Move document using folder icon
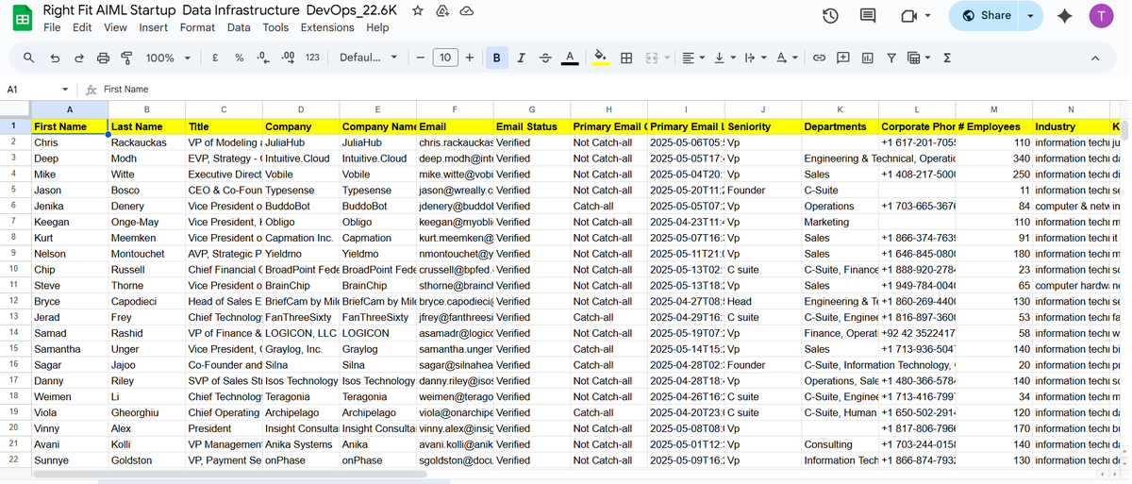 441,10
